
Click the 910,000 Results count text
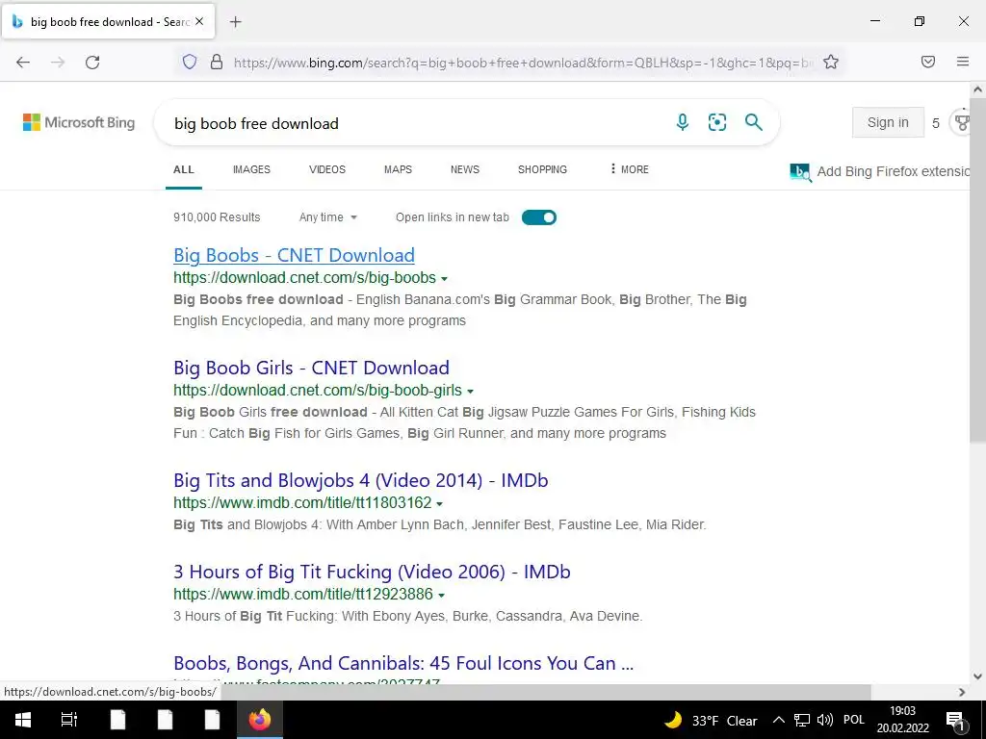(217, 217)
